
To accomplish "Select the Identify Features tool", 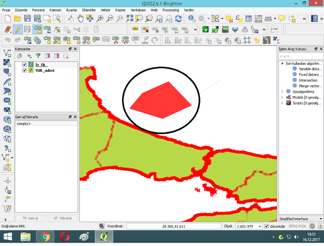I will (192, 19).
